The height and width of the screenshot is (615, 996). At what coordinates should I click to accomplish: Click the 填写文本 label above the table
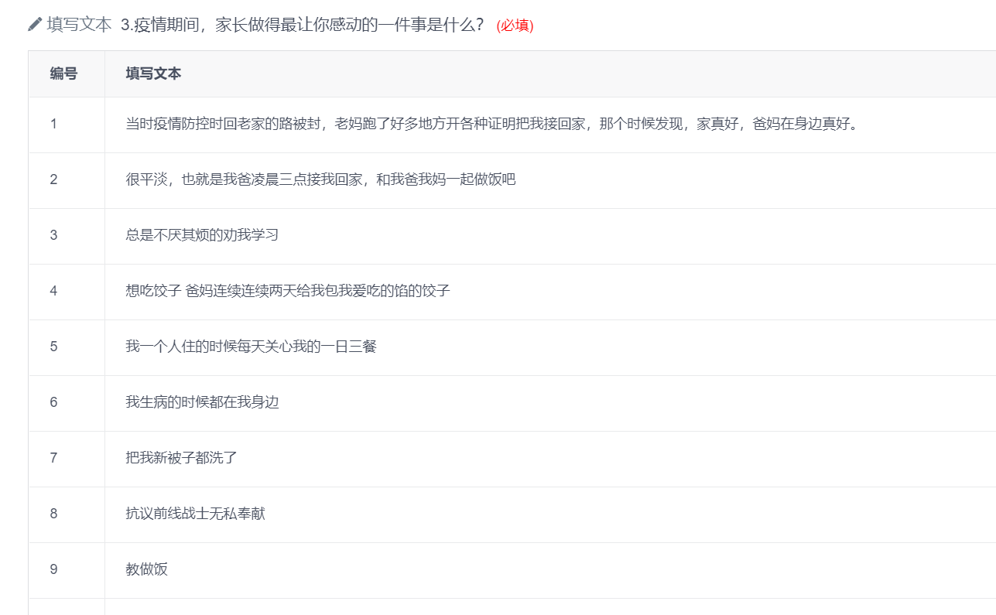(79, 25)
